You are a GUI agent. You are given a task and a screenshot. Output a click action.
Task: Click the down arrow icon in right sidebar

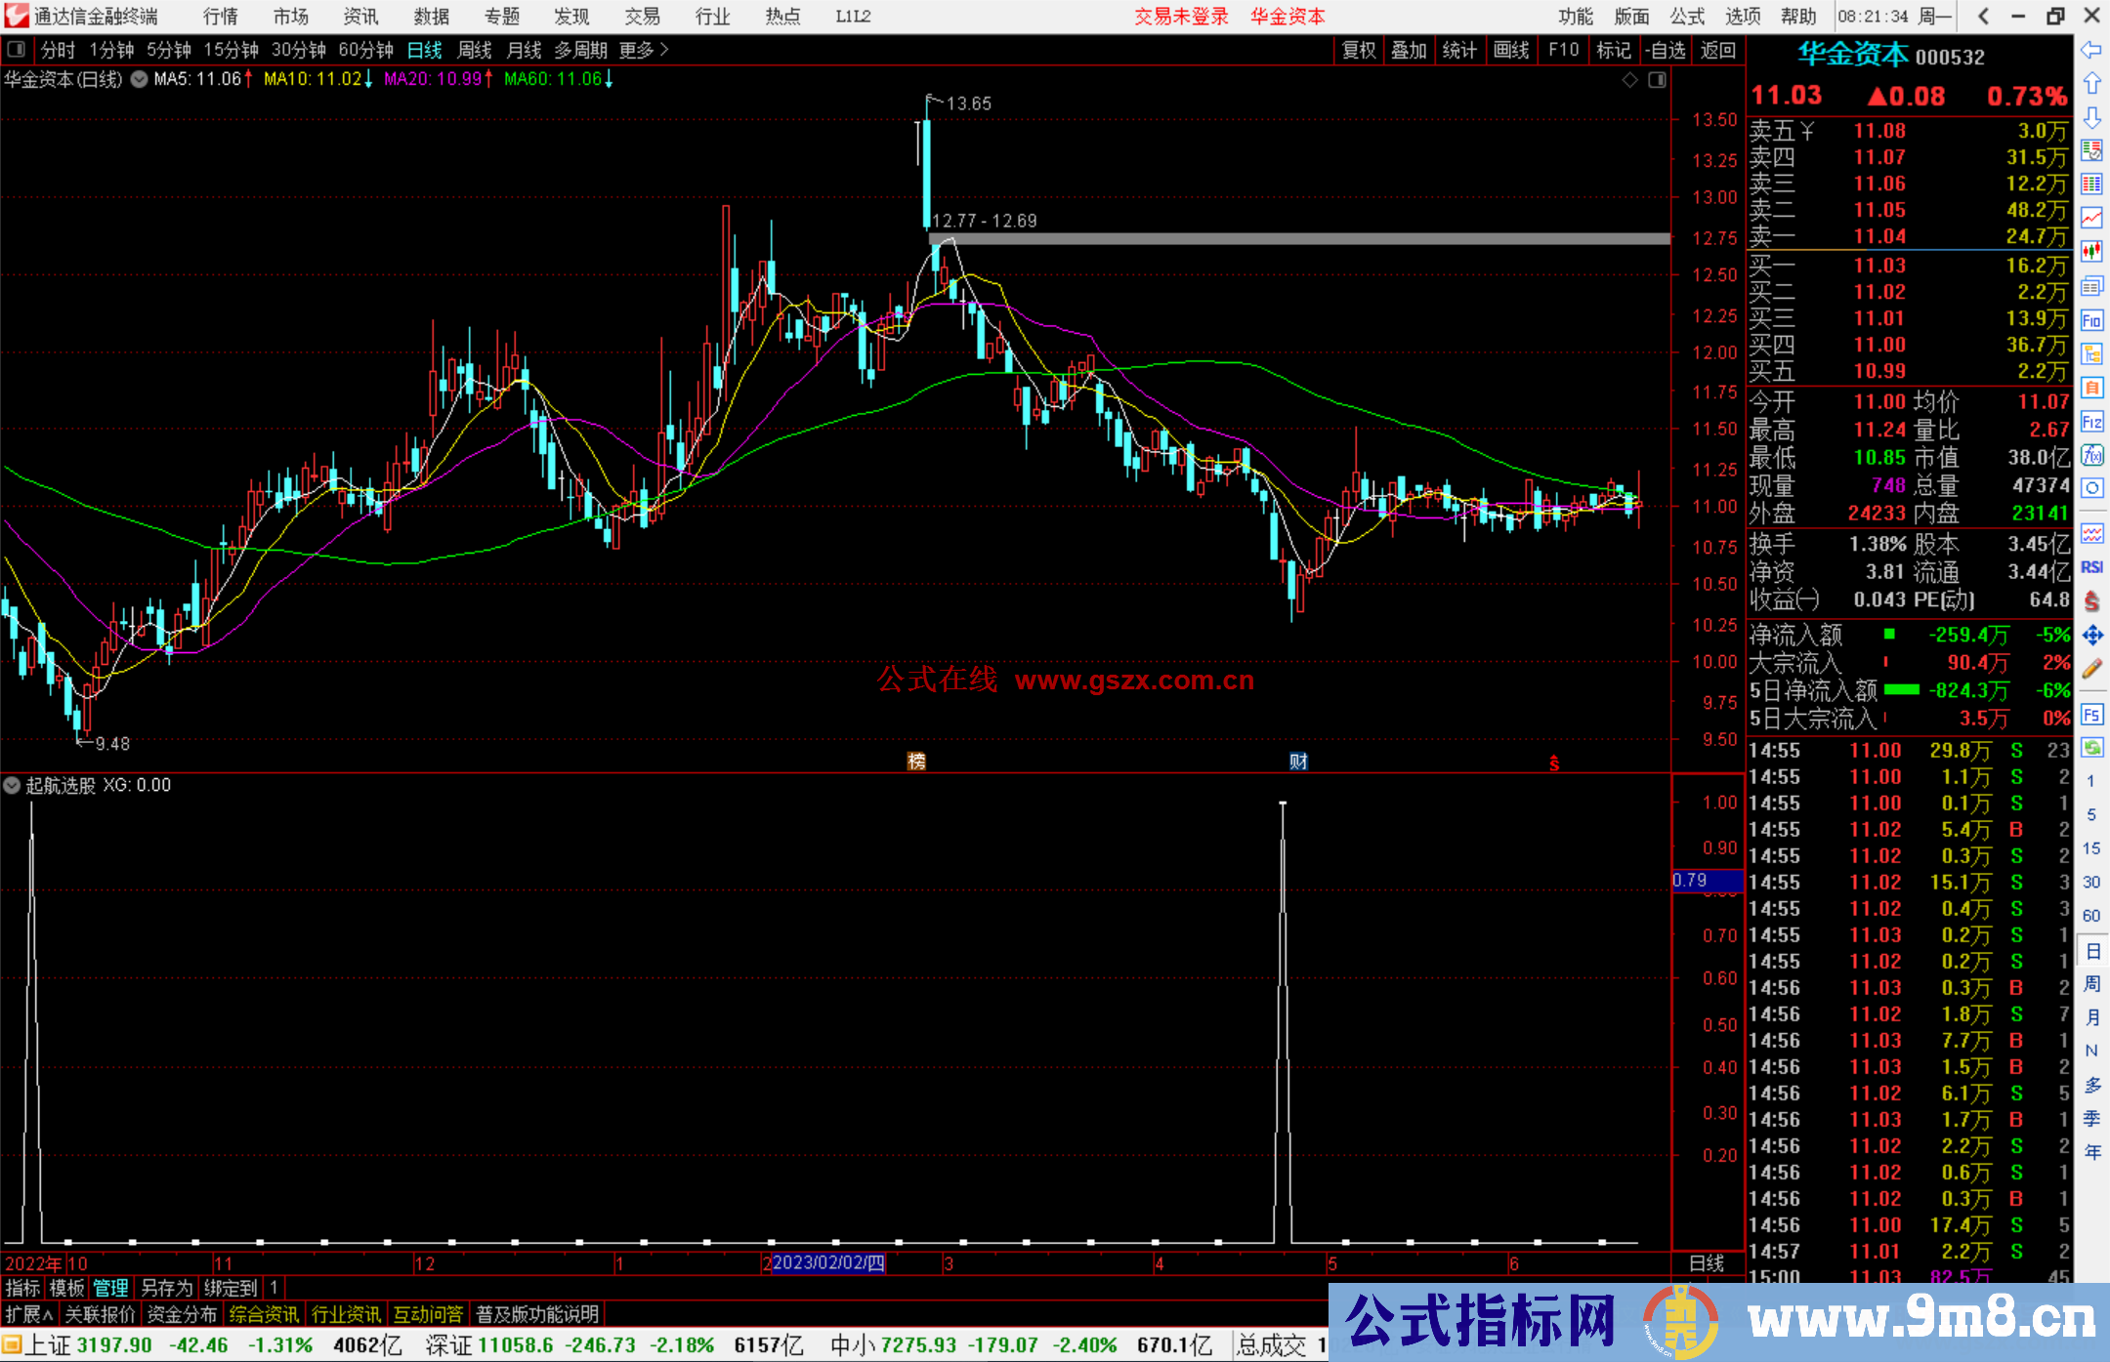(x=2091, y=117)
